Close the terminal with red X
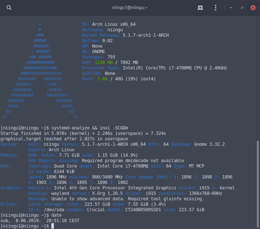Screen dimensions: 260x229 click(x=253, y=8)
